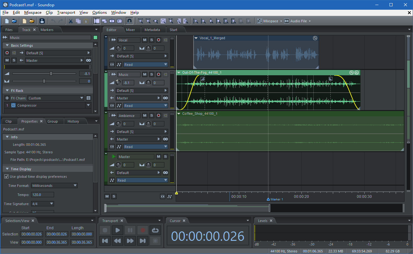Click the Save icon in the toolbar
Viewport: 413px width, 254px height.
(x=42, y=21)
